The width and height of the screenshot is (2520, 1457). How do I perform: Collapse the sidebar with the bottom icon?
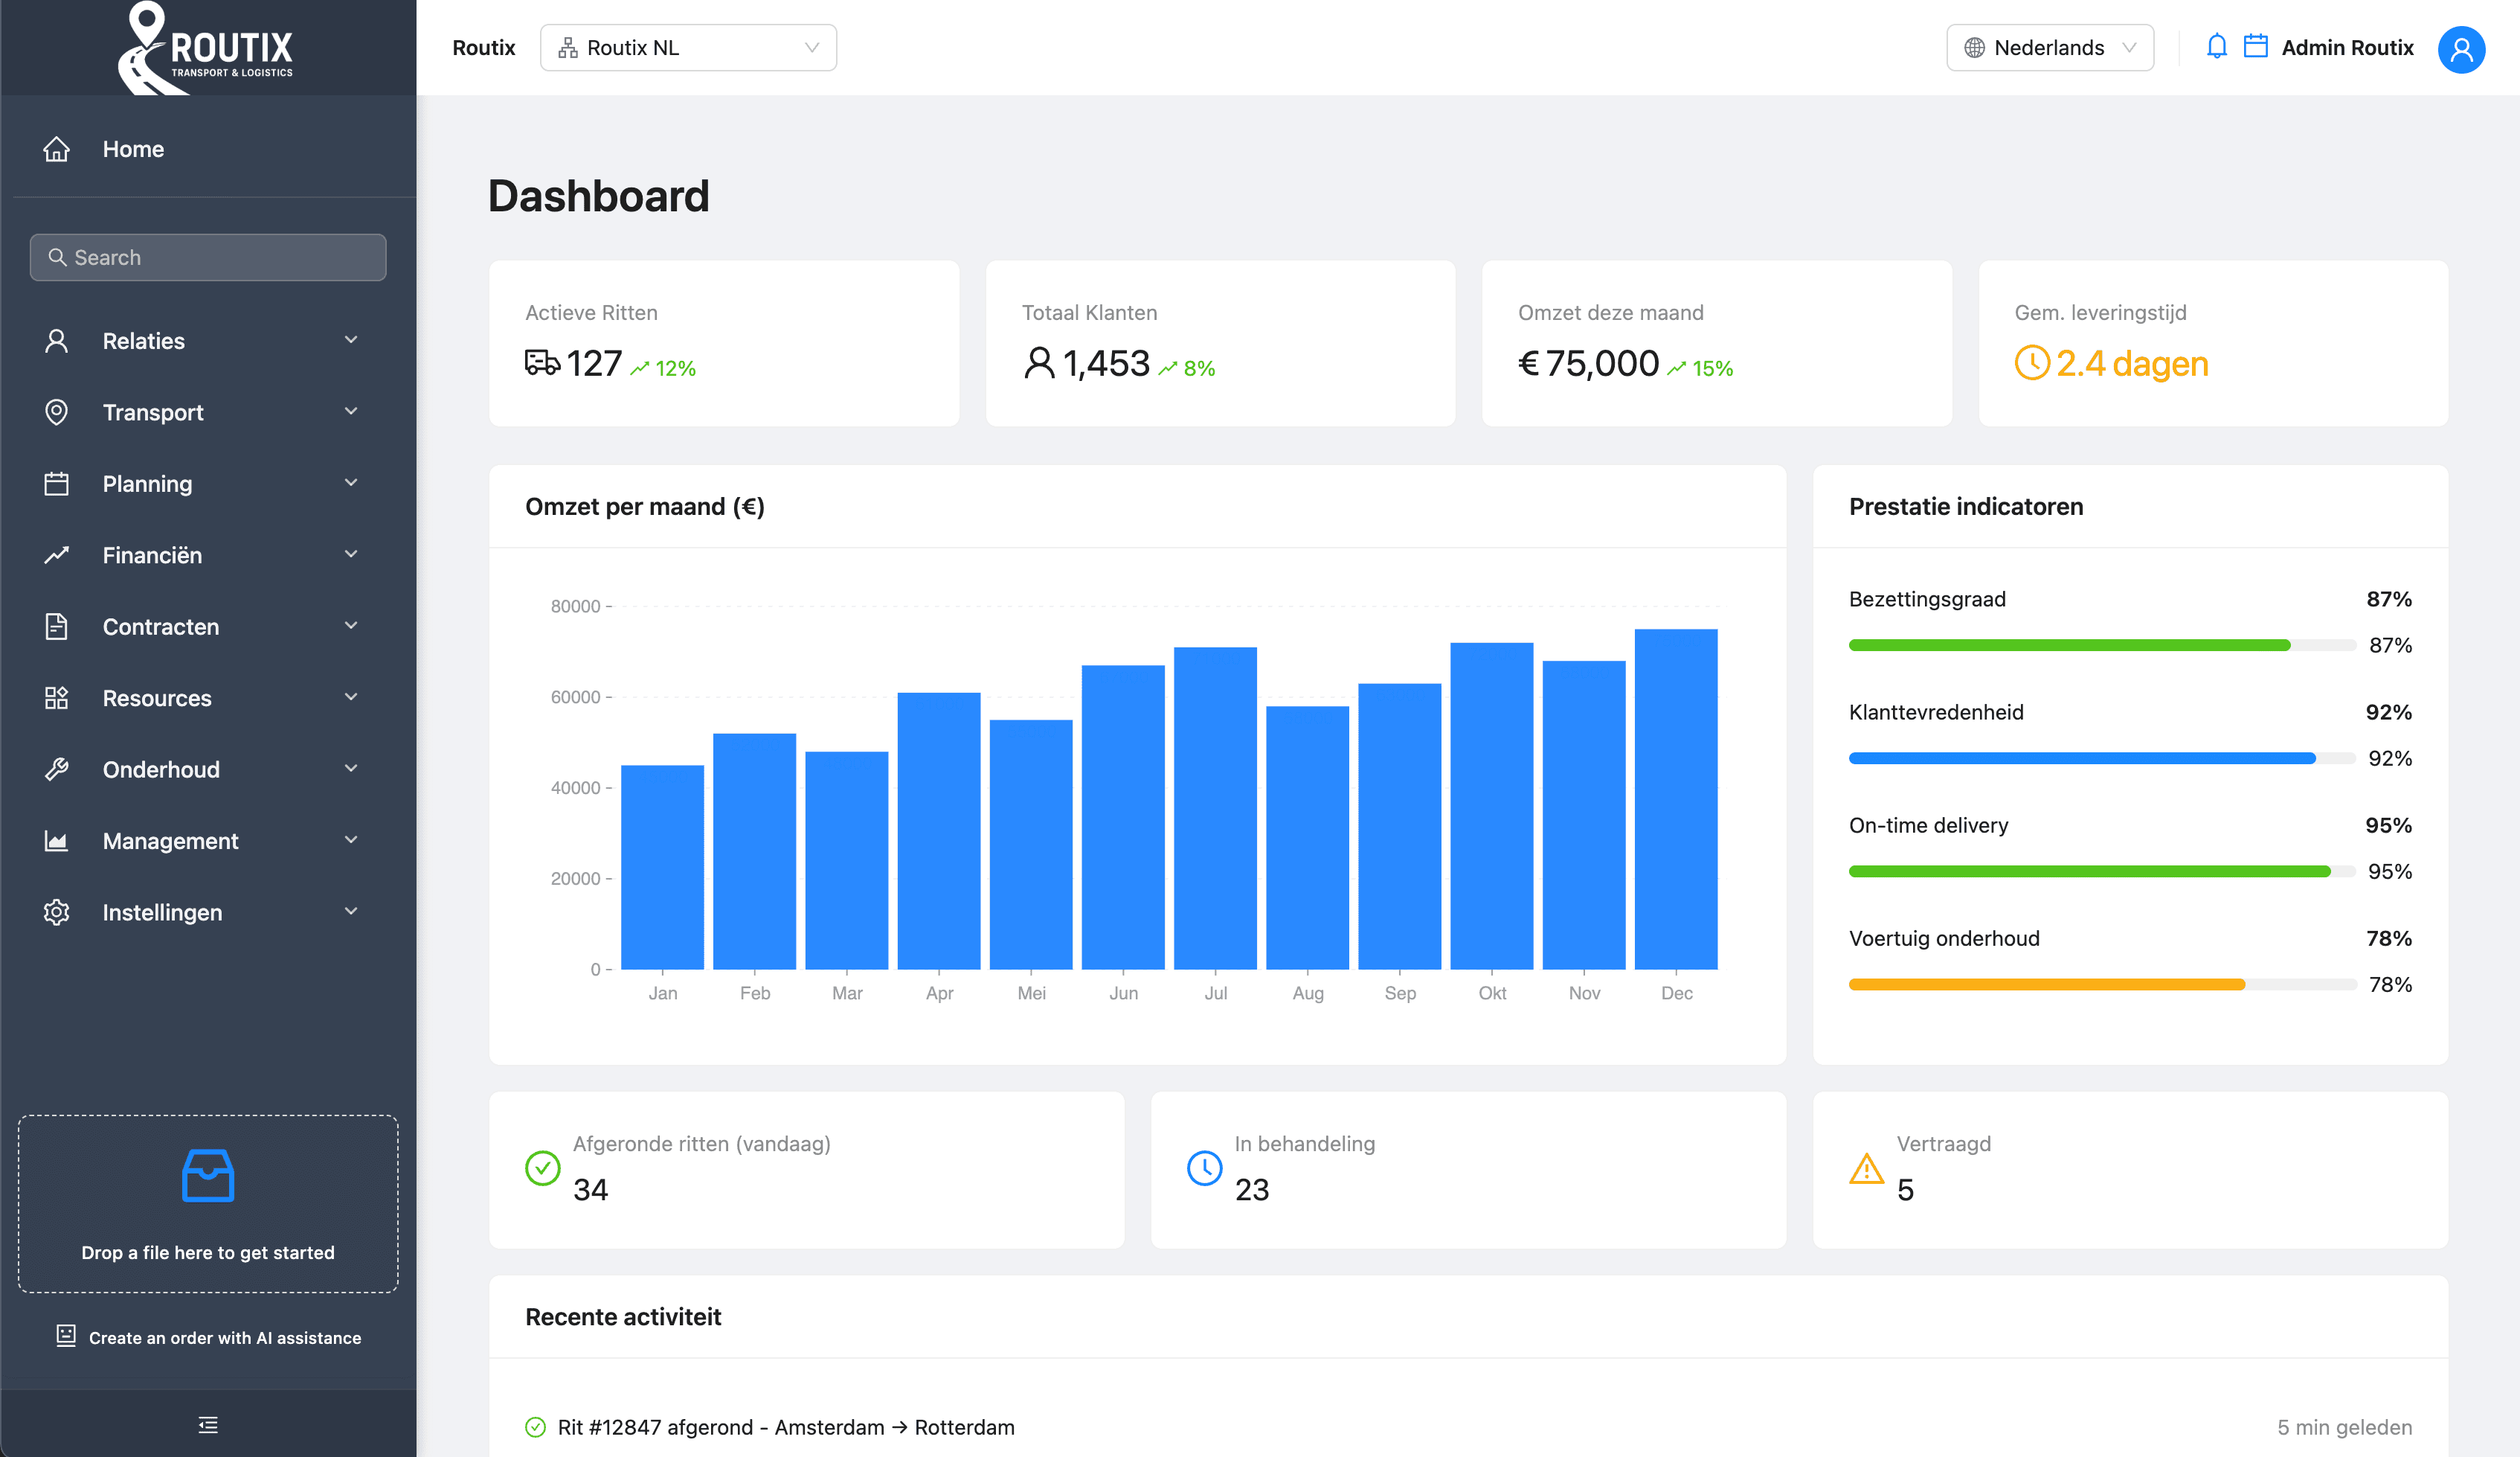pos(207,1423)
